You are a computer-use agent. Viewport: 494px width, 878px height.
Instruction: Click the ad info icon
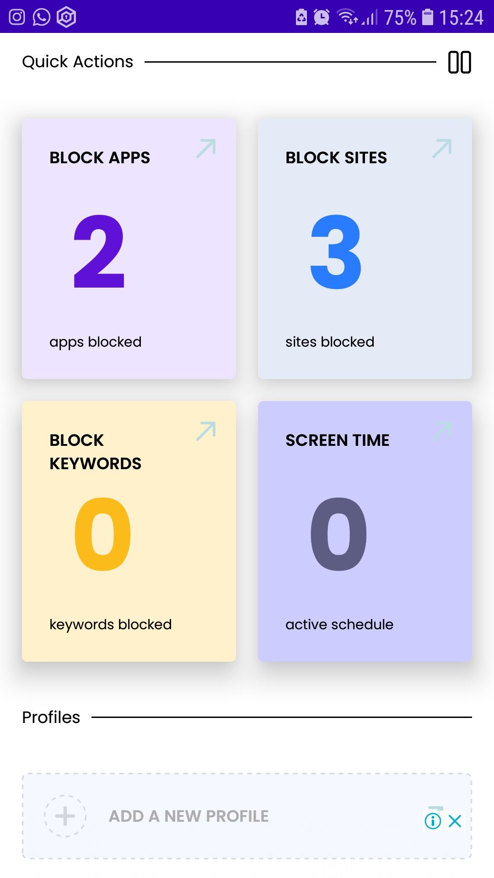tap(433, 821)
